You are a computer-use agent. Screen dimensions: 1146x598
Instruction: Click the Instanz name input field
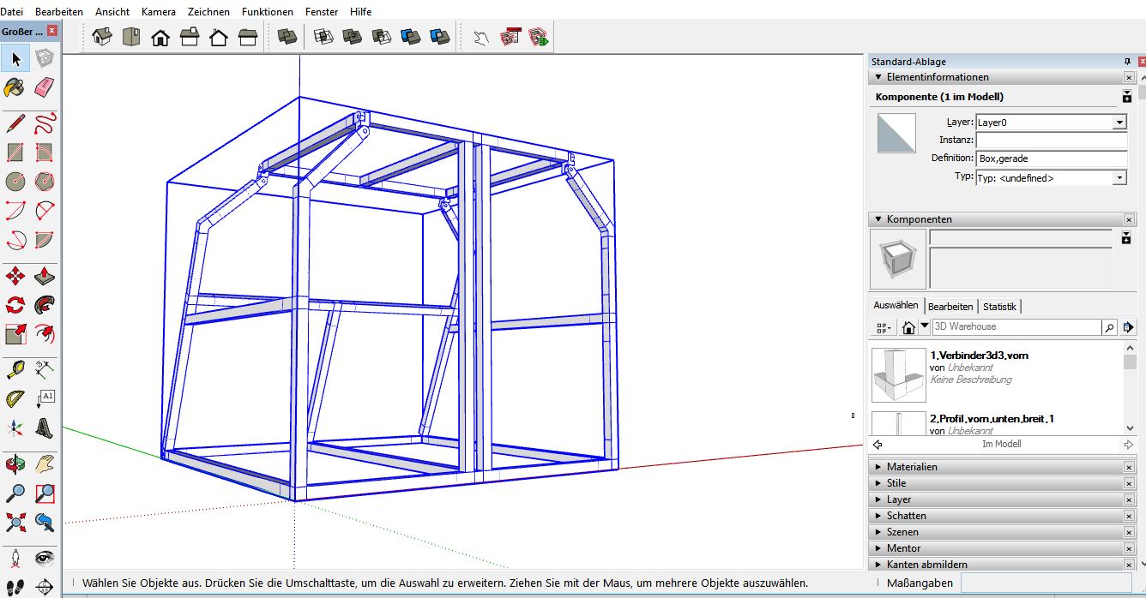1051,140
